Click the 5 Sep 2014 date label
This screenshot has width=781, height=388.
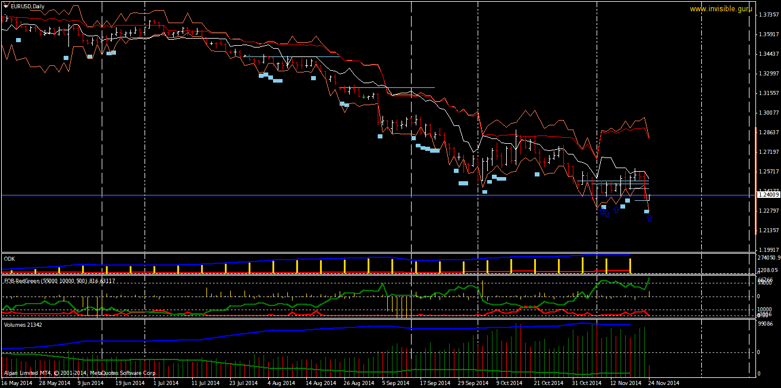(396, 383)
